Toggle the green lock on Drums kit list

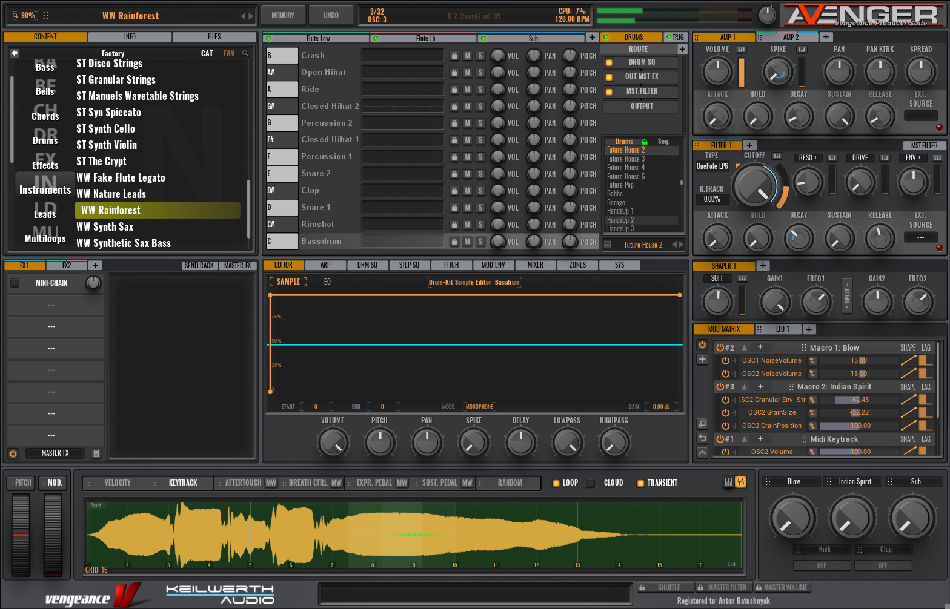pos(645,142)
